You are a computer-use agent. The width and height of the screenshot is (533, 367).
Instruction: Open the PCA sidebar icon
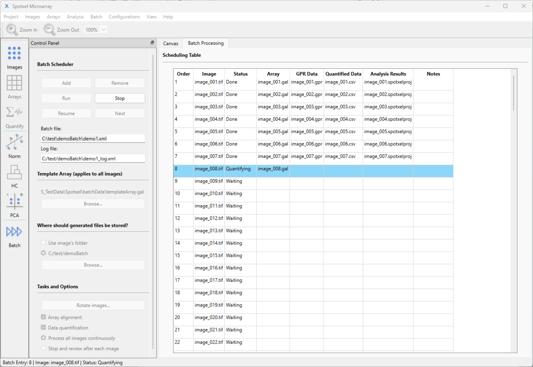[x=14, y=201]
